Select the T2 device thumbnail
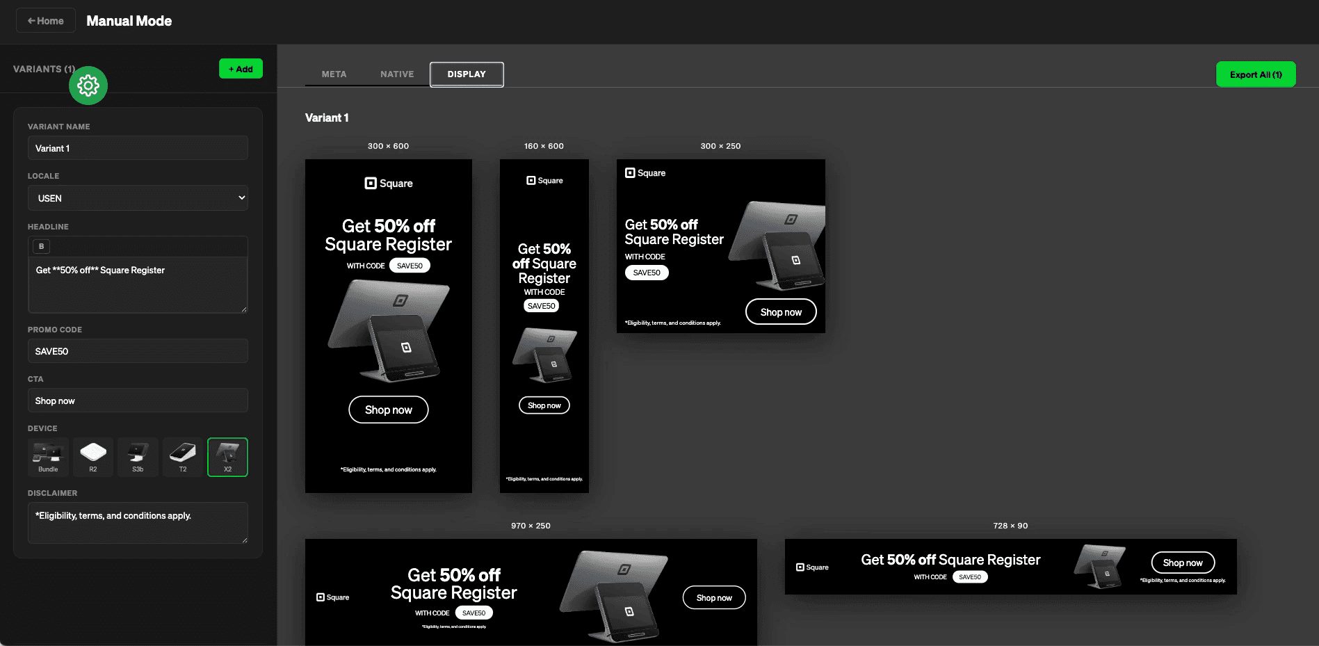This screenshot has width=1319, height=646. point(183,457)
